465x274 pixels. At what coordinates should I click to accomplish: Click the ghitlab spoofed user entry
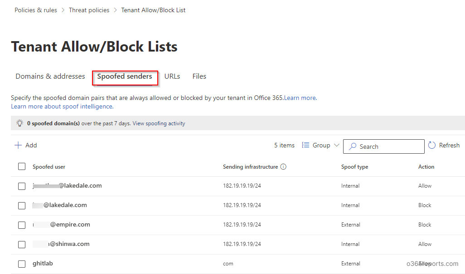click(43, 263)
